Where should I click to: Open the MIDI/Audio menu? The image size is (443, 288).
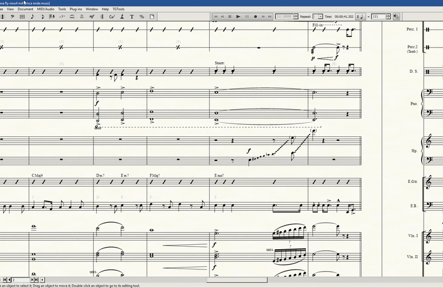click(x=45, y=9)
